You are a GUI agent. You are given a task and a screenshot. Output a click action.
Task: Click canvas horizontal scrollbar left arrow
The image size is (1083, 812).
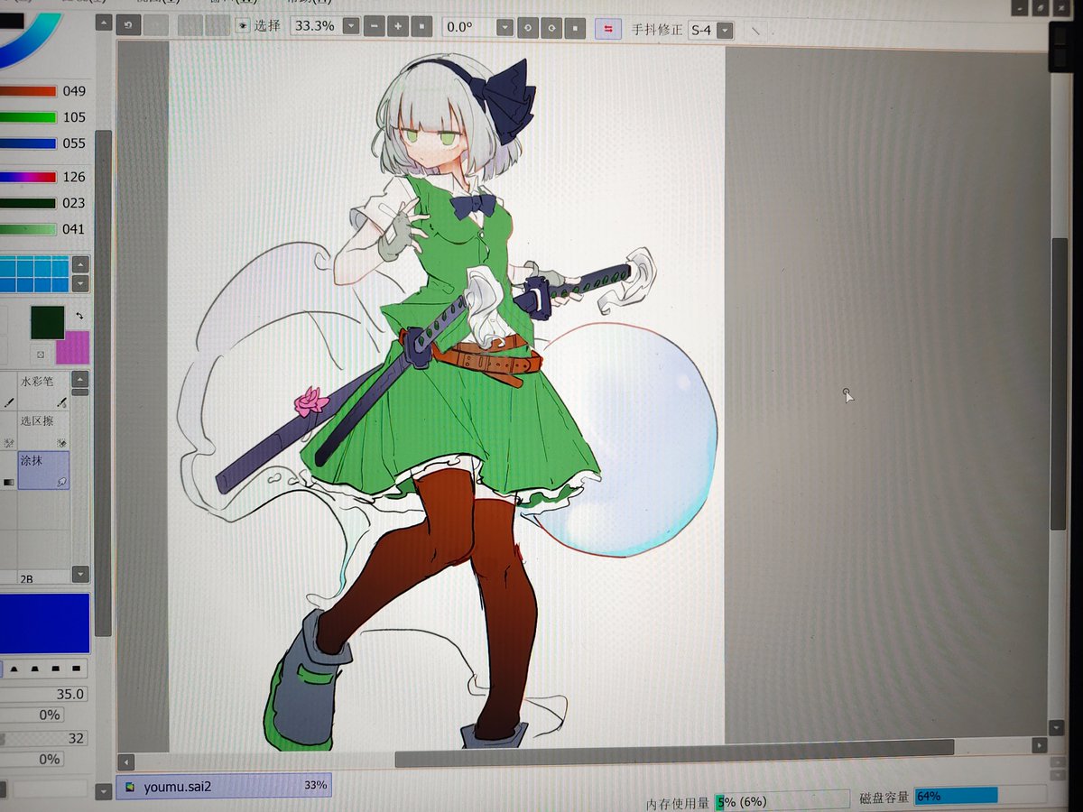click(x=125, y=762)
